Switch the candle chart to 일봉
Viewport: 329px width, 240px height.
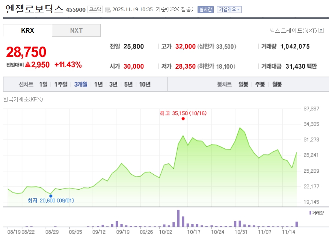coord(243,85)
